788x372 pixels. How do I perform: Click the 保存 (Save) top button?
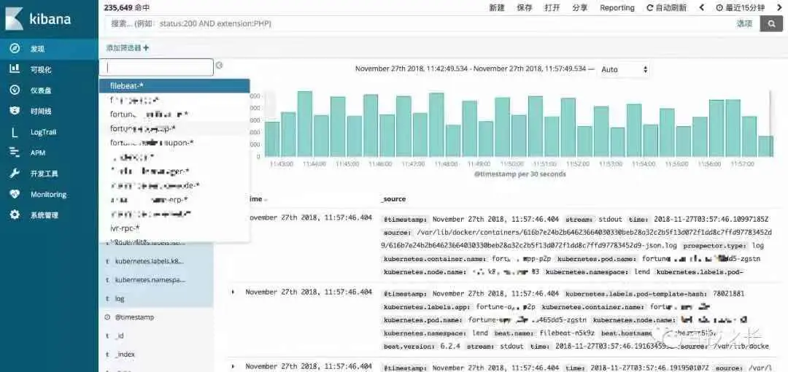pos(524,7)
